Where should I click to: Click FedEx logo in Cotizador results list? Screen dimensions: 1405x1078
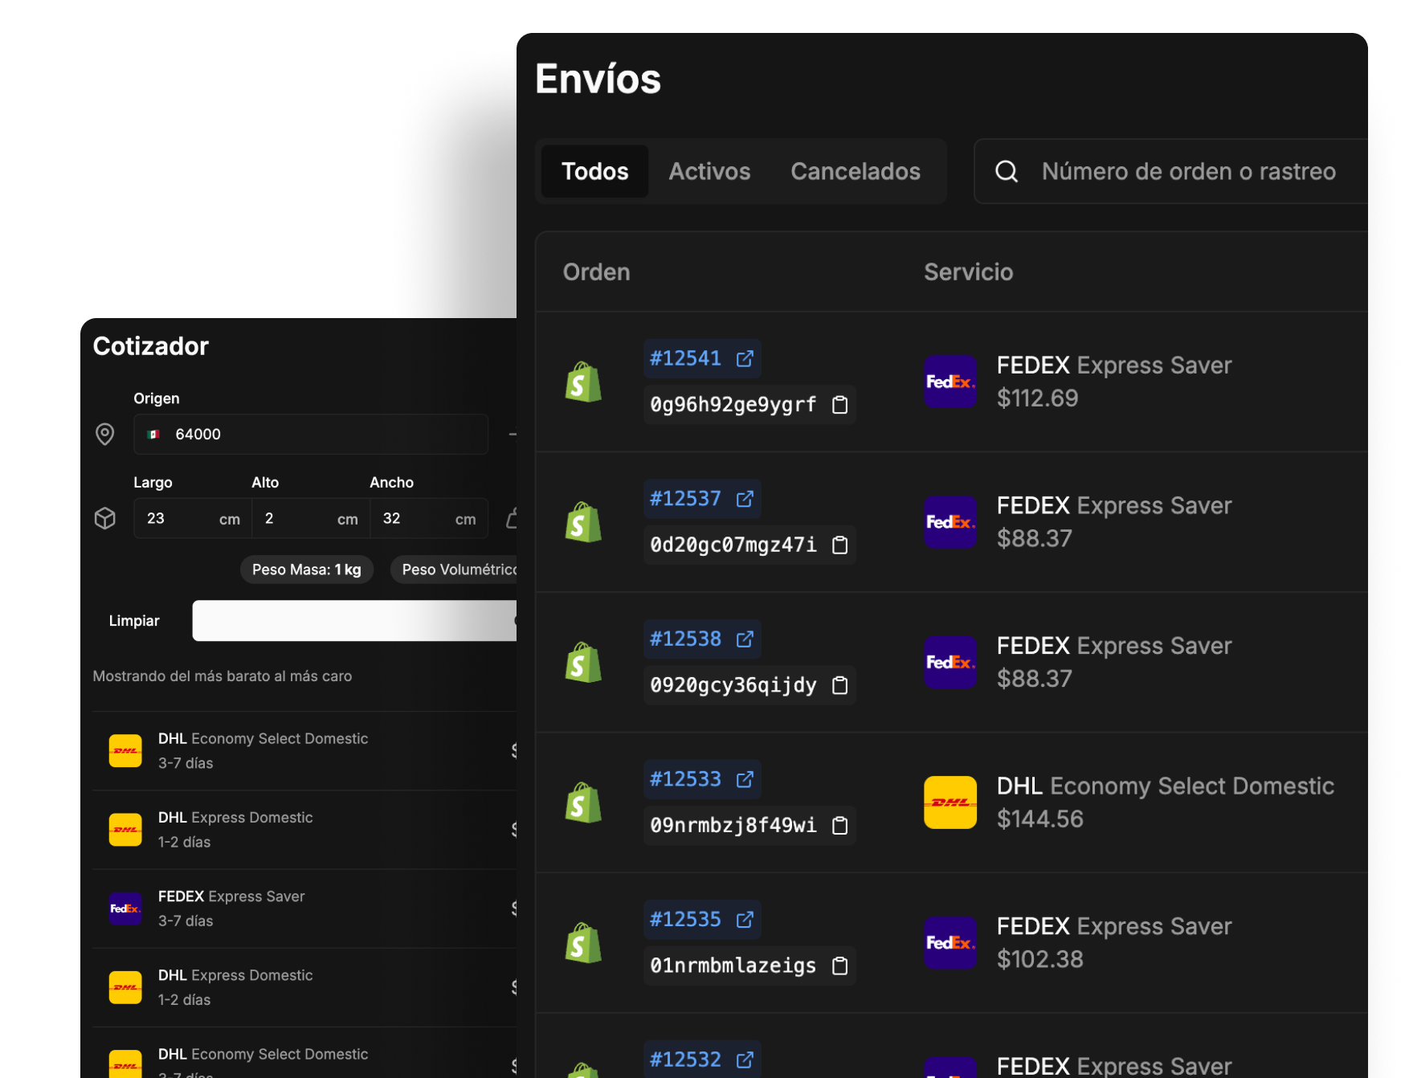[x=125, y=909]
